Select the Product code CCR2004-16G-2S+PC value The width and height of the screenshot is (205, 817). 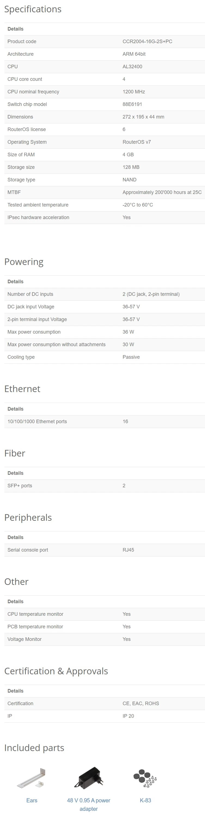pyautogui.click(x=148, y=42)
